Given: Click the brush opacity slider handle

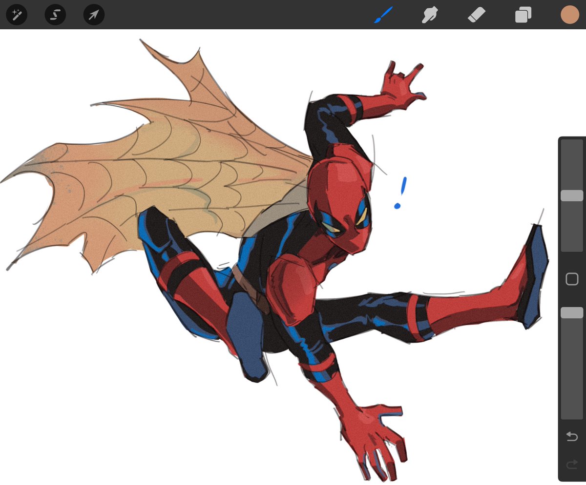Looking at the screenshot, I should [x=572, y=312].
